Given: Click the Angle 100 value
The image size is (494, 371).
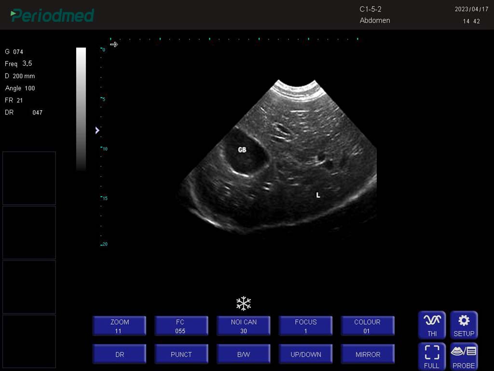Looking at the screenshot, I should pyautogui.click(x=20, y=88).
